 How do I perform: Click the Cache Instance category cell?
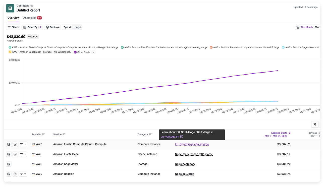pyautogui.click(x=147, y=154)
